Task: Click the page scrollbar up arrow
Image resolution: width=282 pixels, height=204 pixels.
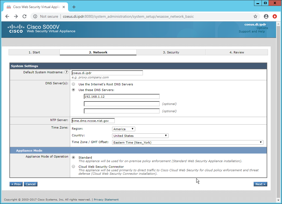Action: (x=278, y=24)
